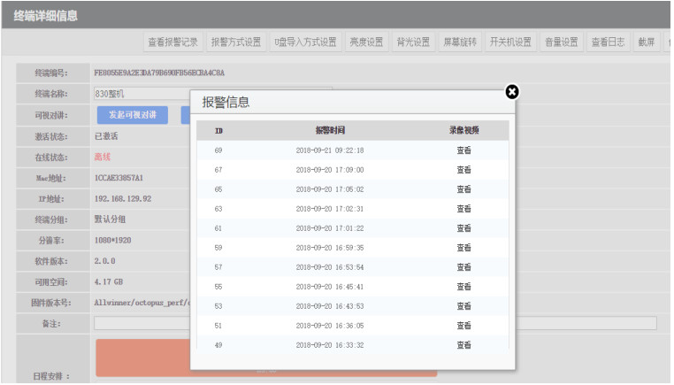View recording for alarm ID 63
Viewport: 674px width, 385px height.
(x=463, y=209)
